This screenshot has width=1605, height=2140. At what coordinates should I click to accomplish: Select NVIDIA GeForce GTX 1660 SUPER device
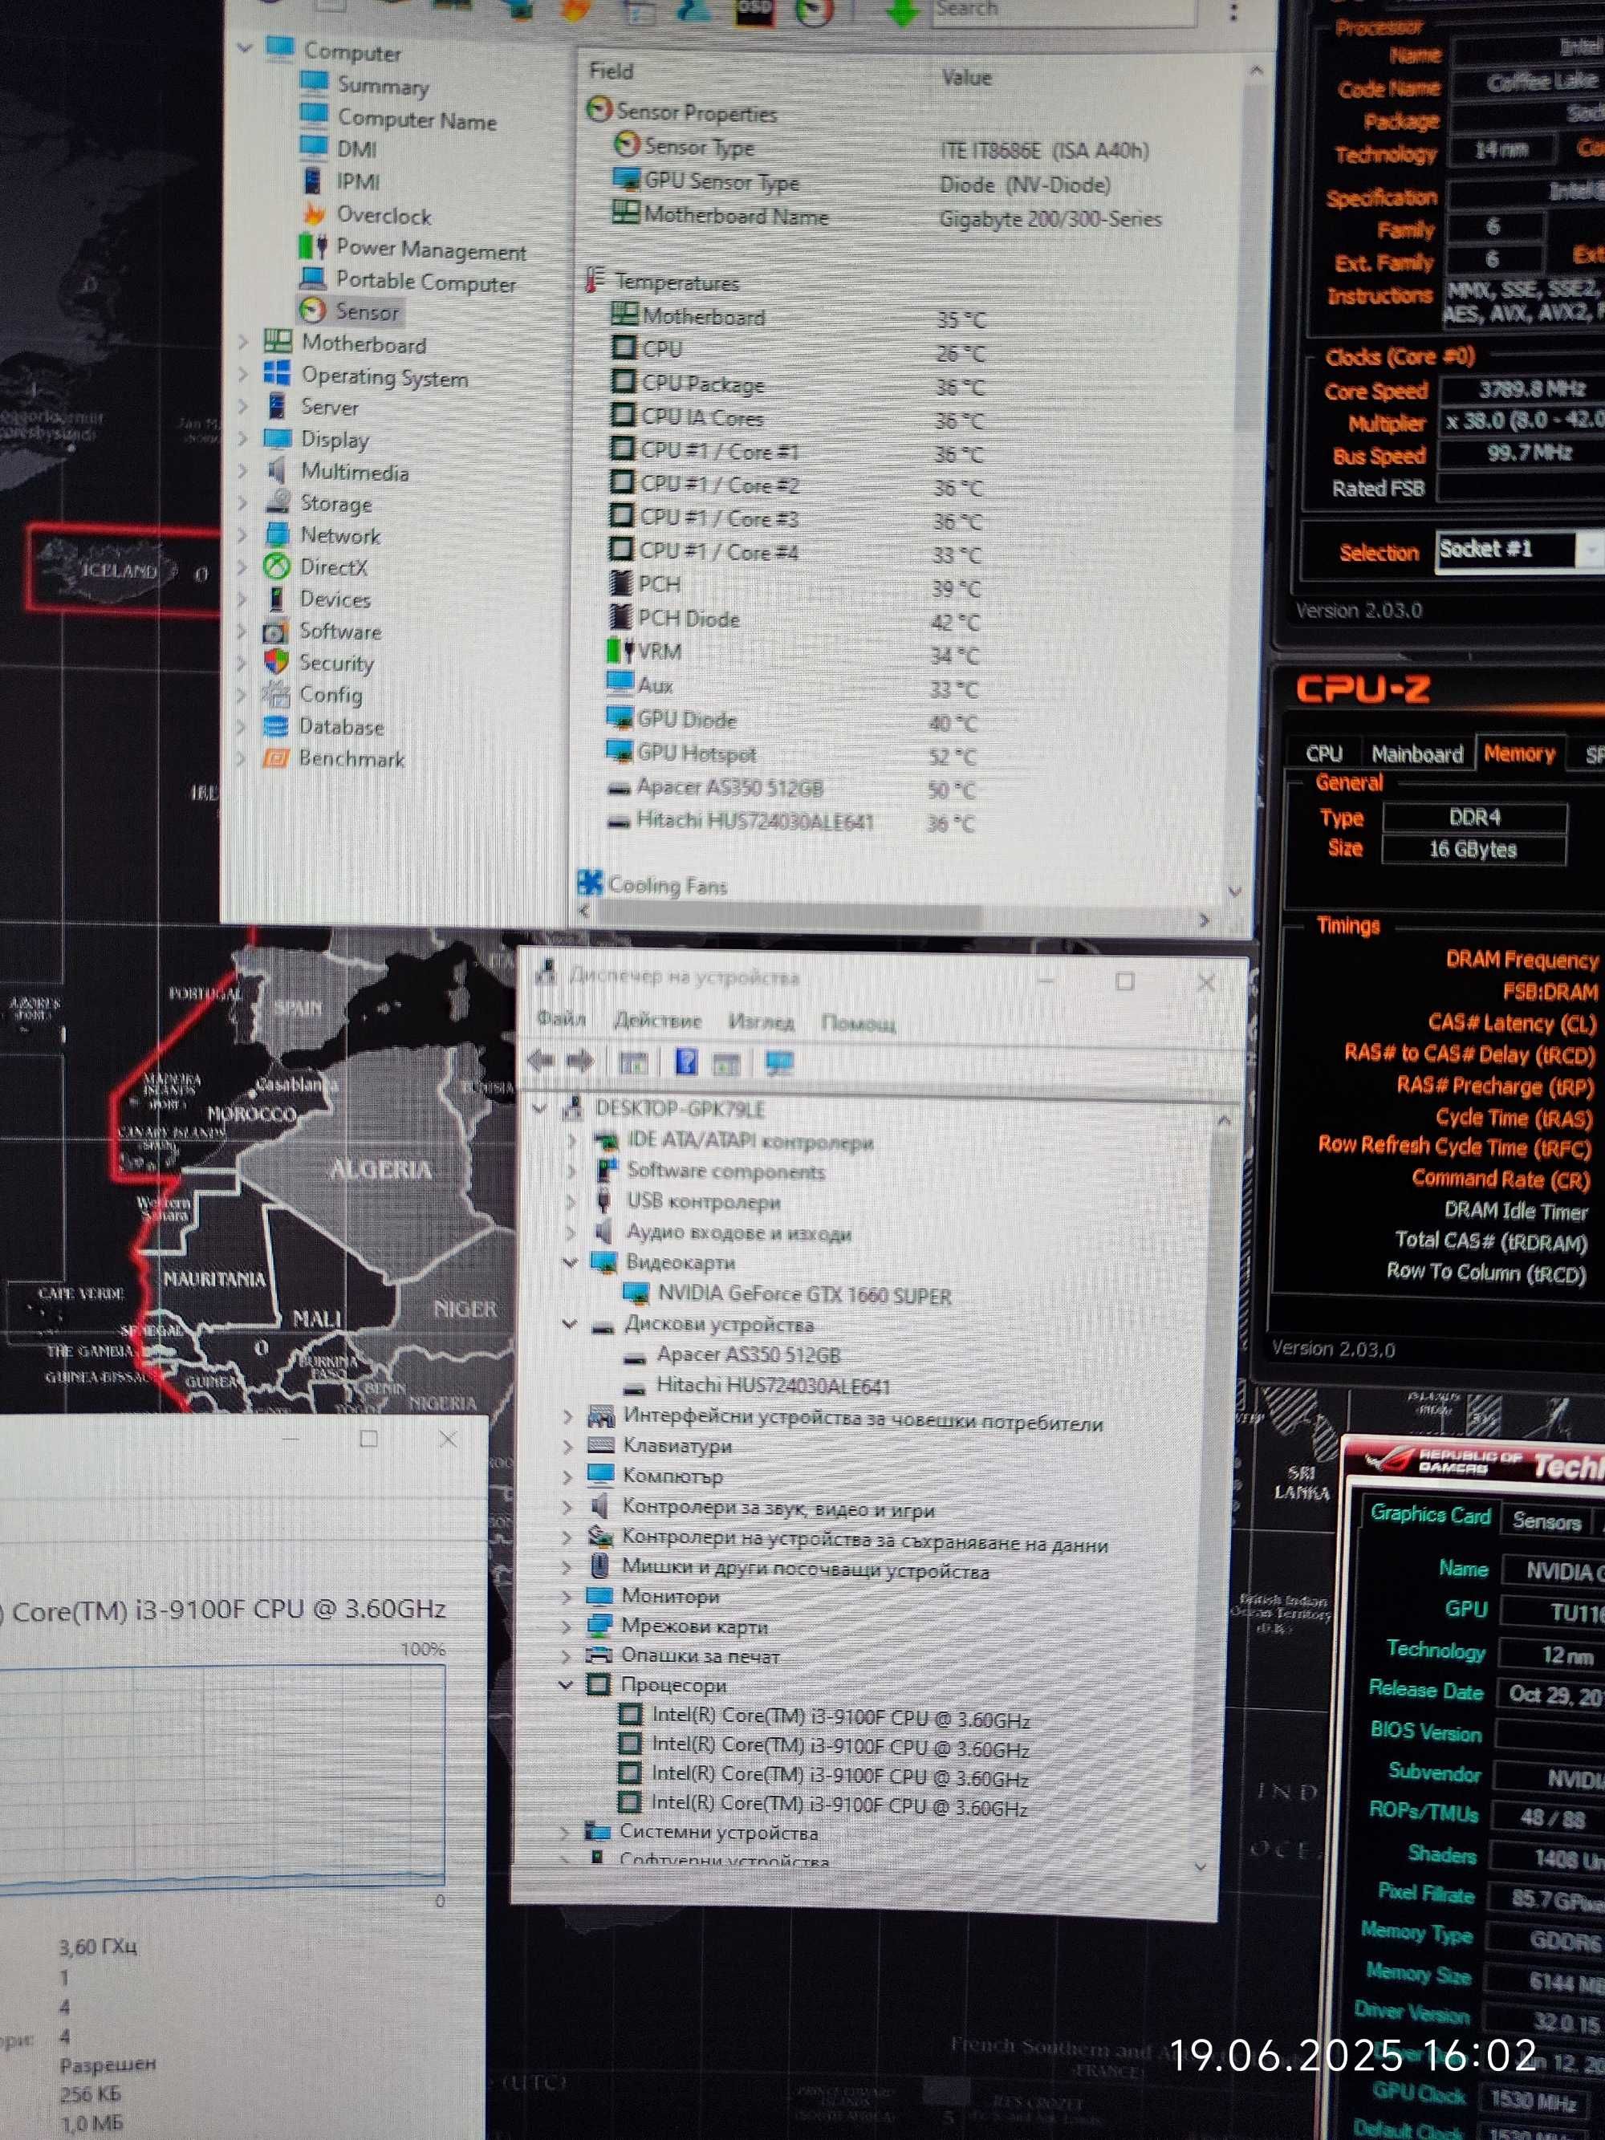[804, 1294]
